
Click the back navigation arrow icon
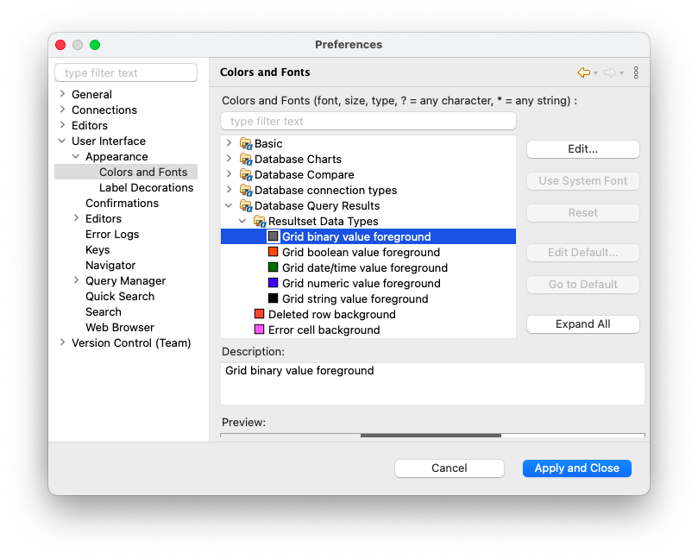pyautogui.click(x=583, y=72)
